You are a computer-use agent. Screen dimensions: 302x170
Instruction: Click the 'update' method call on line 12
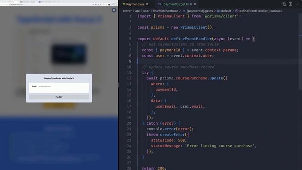pyautogui.click(x=216, y=78)
